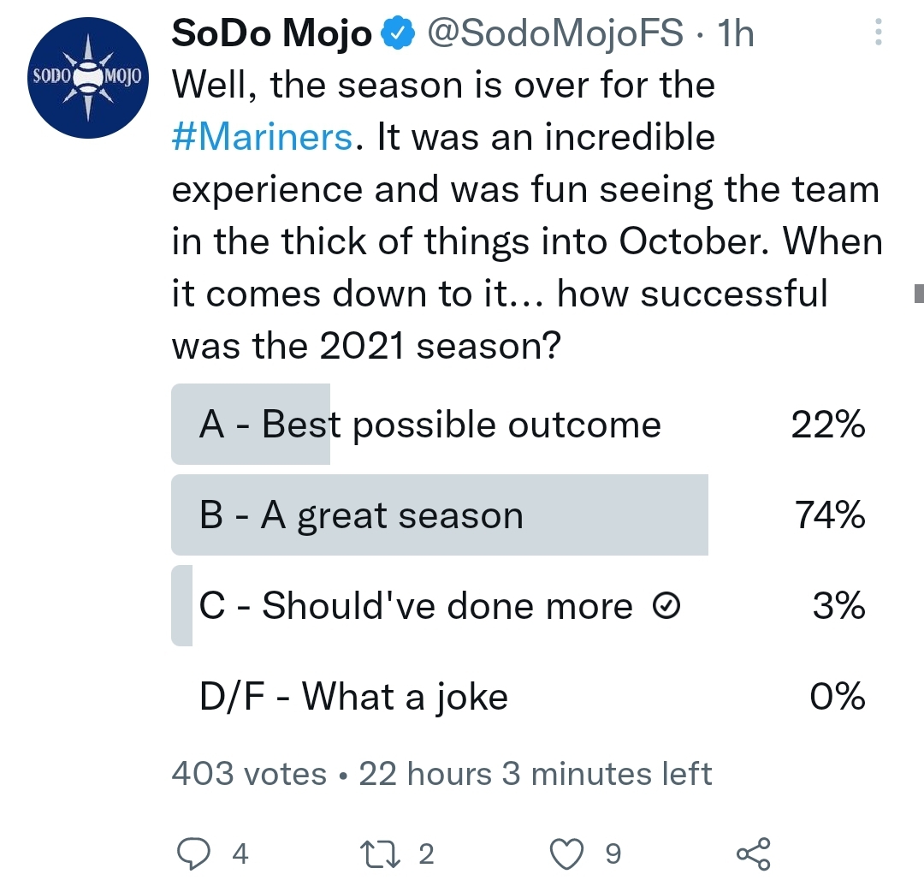Open the three-dot more options menu
Screen dimensions: 924x892
click(x=877, y=33)
